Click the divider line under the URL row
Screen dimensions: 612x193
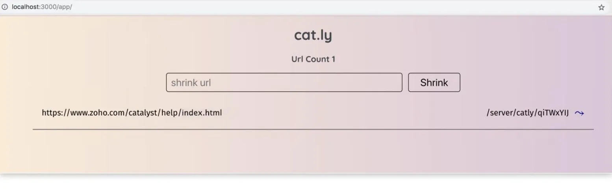coord(313,129)
